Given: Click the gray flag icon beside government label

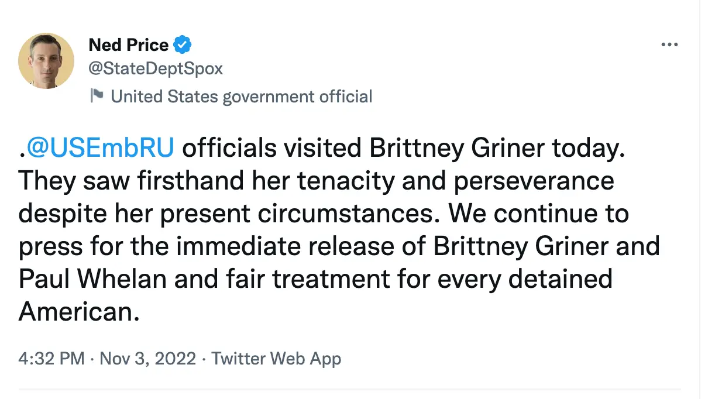Looking at the screenshot, I should 97,95.
